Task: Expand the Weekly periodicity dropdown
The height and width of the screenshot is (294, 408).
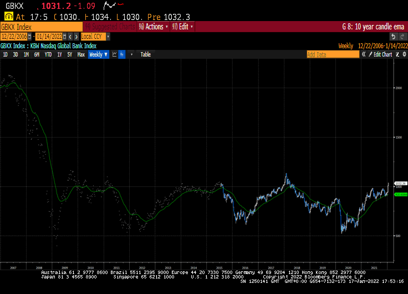Action: point(98,54)
